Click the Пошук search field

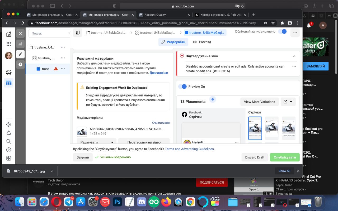[x=49, y=33]
